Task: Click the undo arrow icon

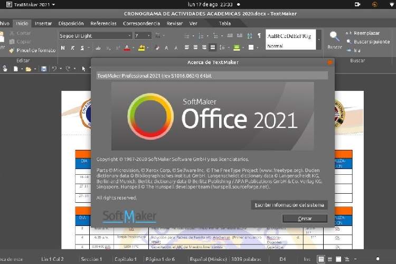Action: tap(54, 69)
